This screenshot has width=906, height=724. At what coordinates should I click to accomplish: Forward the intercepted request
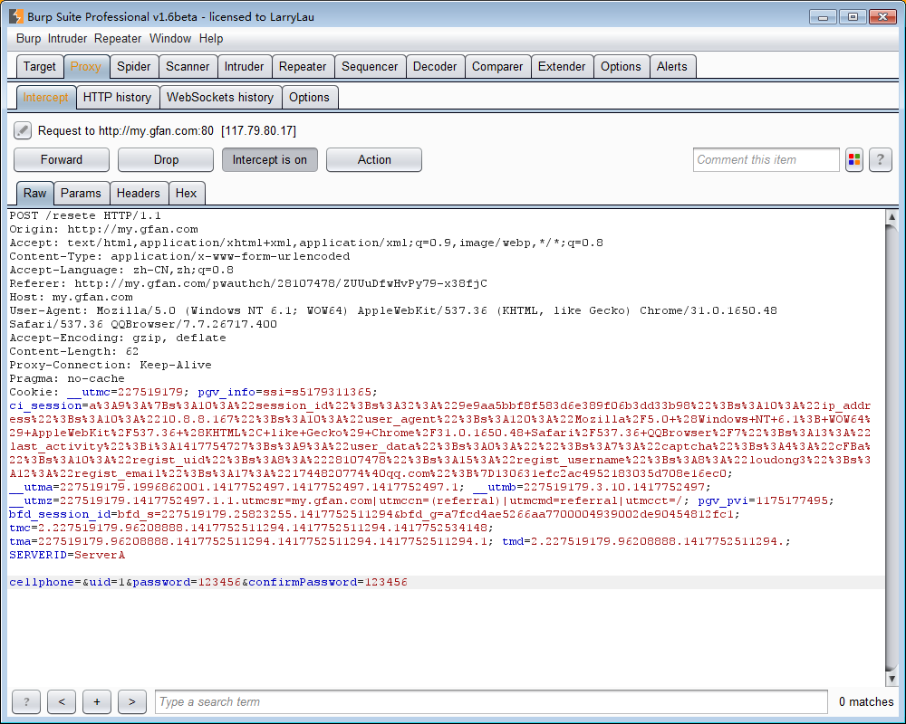[62, 160]
